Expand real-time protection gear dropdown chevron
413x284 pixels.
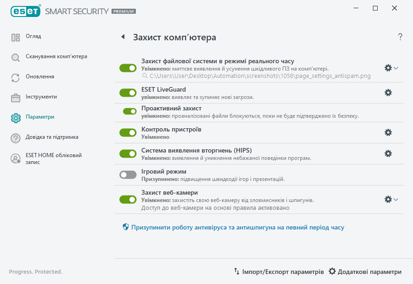tap(396, 68)
